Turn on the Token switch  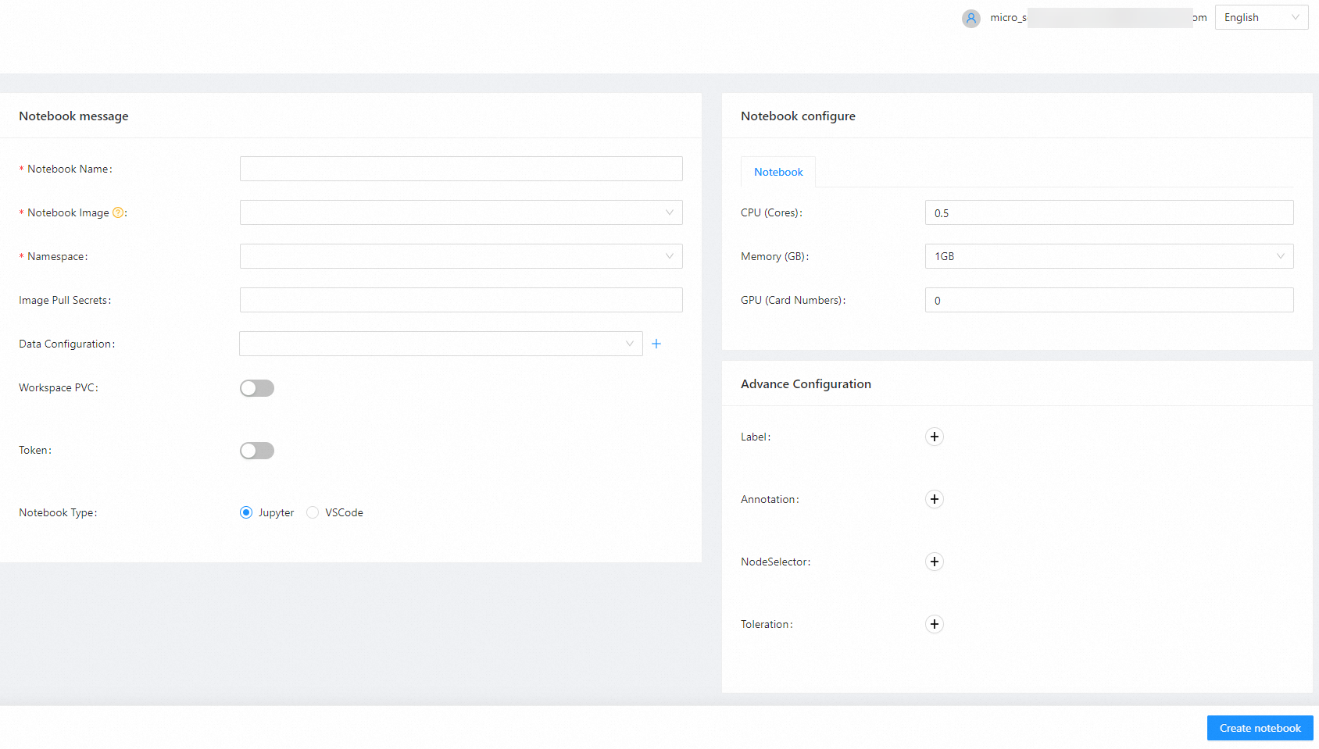[256, 450]
